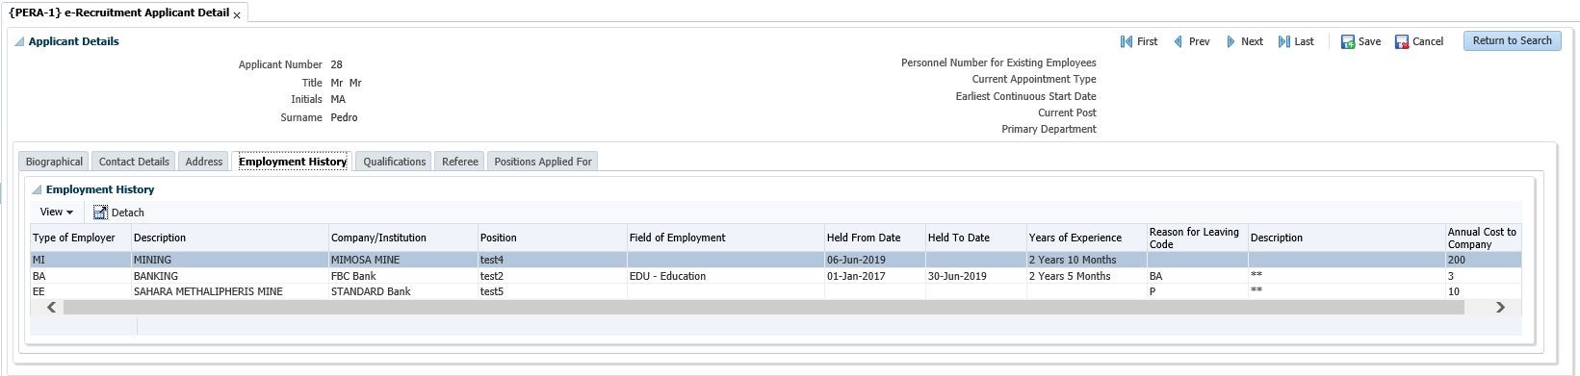Click the Position column header
The width and height of the screenshot is (1580, 376).
pyautogui.click(x=552, y=238)
